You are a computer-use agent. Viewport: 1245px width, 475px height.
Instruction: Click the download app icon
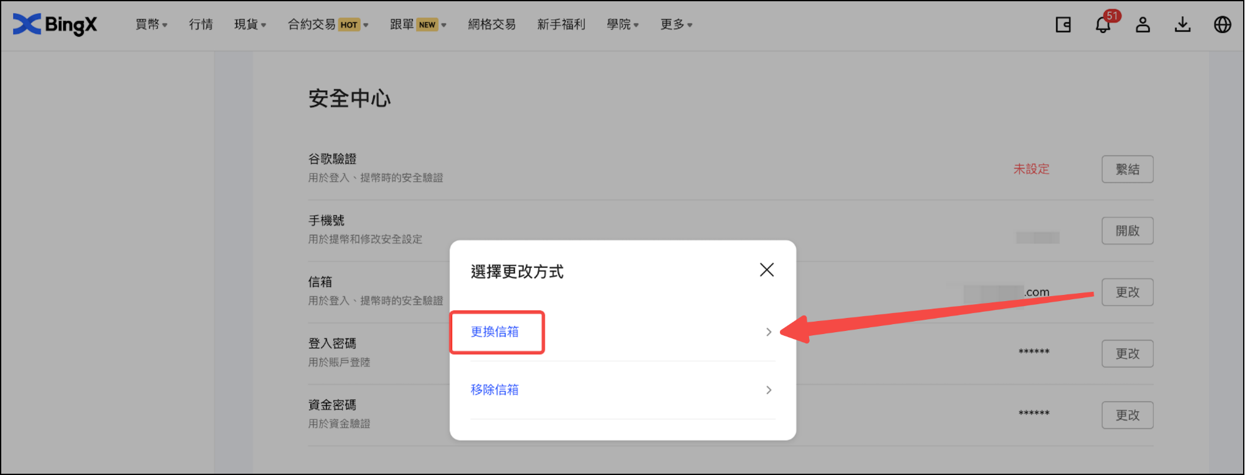click(x=1182, y=25)
